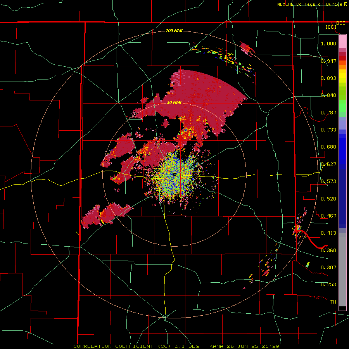Click the 0.733 legend value

point(328,130)
